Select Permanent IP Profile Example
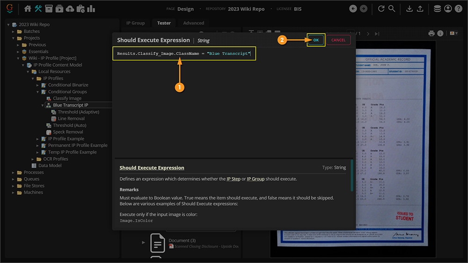The image size is (468, 263). (78, 145)
